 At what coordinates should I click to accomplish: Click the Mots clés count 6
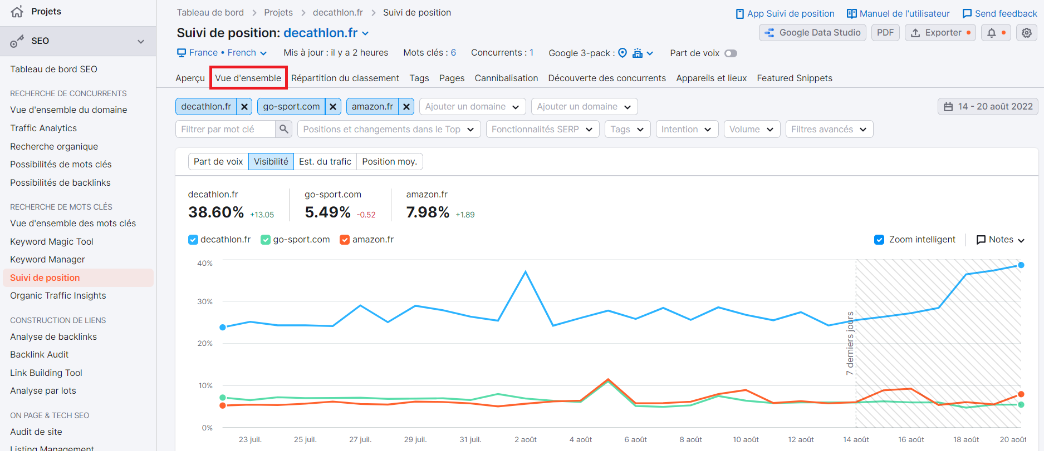pos(453,53)
